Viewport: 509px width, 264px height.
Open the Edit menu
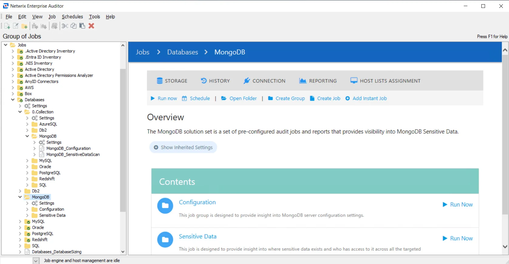(x=22, y=17)
